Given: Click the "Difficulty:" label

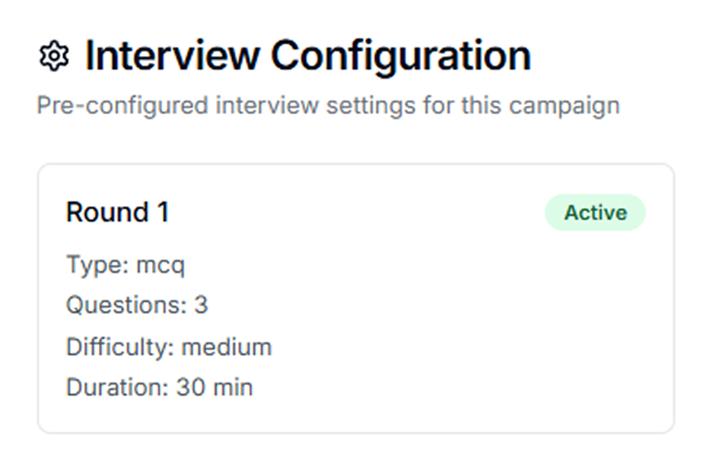Looking at the screenshot, I should (120, 347).
